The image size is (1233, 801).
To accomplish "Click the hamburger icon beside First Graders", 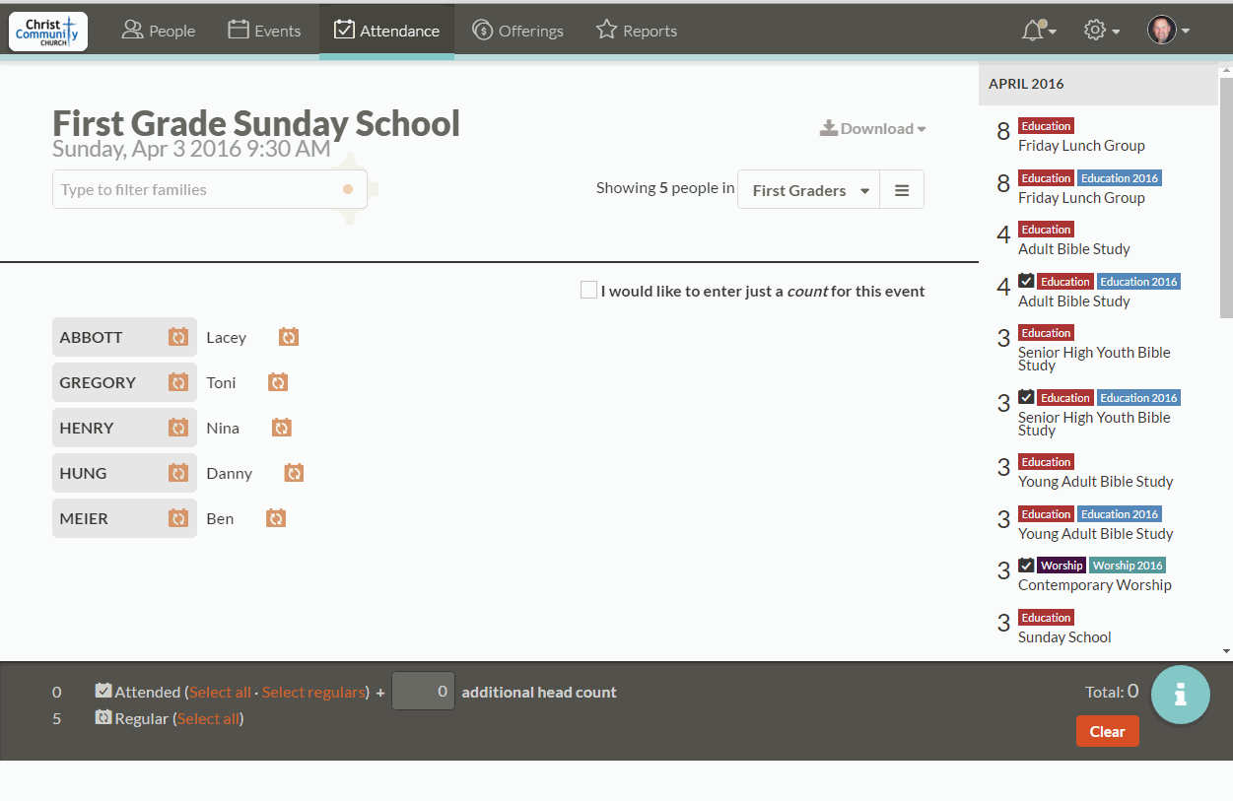I will point(902,188).
